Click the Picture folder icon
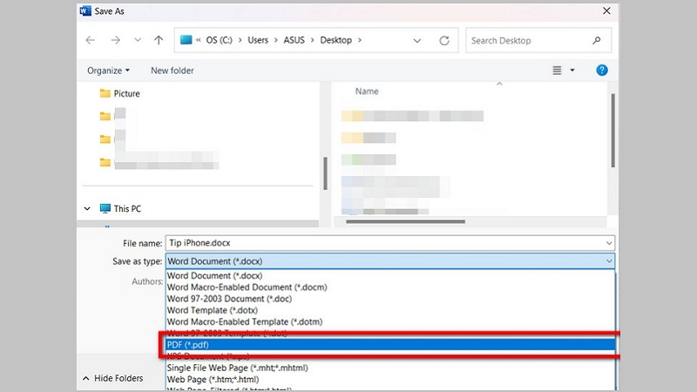The image size is (697, 392). click(105, 93)
